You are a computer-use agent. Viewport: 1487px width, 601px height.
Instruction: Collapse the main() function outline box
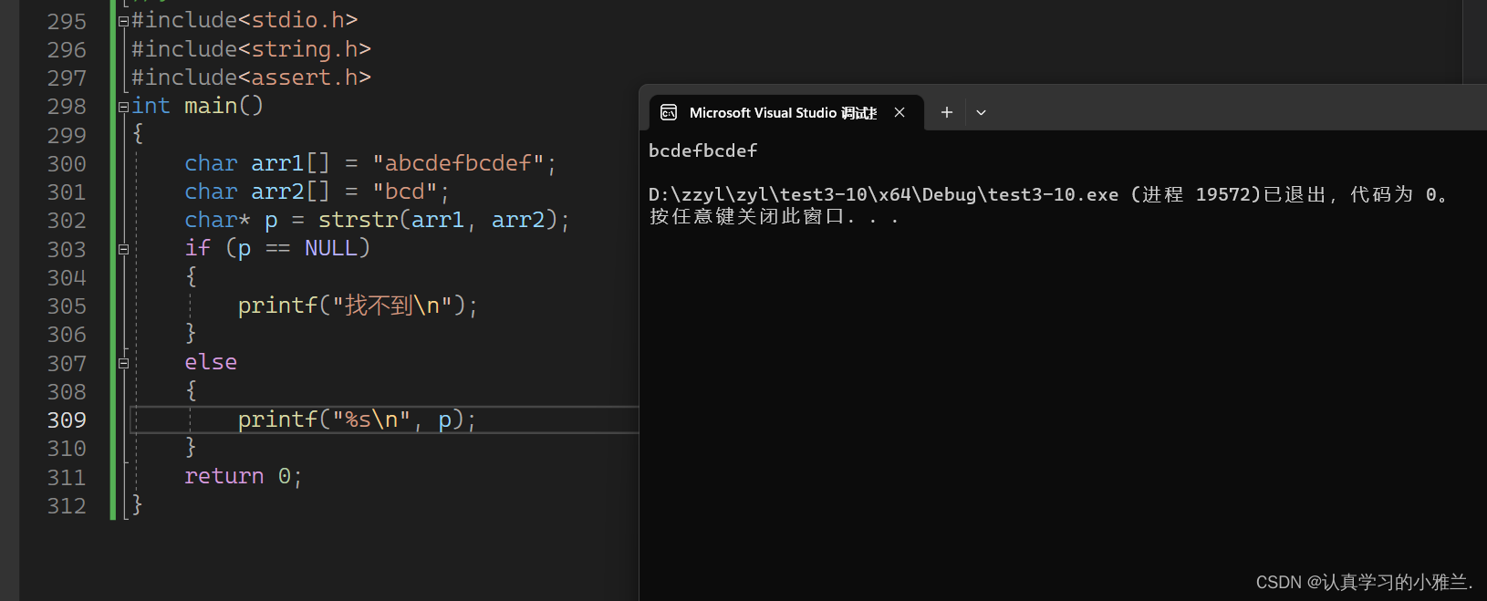123,107
